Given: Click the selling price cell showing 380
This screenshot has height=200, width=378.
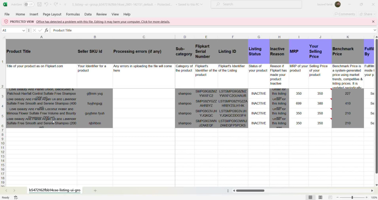Looking at the screenshot, I should [320, 103].
